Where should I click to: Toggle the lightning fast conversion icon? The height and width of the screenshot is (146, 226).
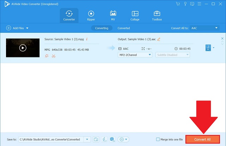pos(104,139)
